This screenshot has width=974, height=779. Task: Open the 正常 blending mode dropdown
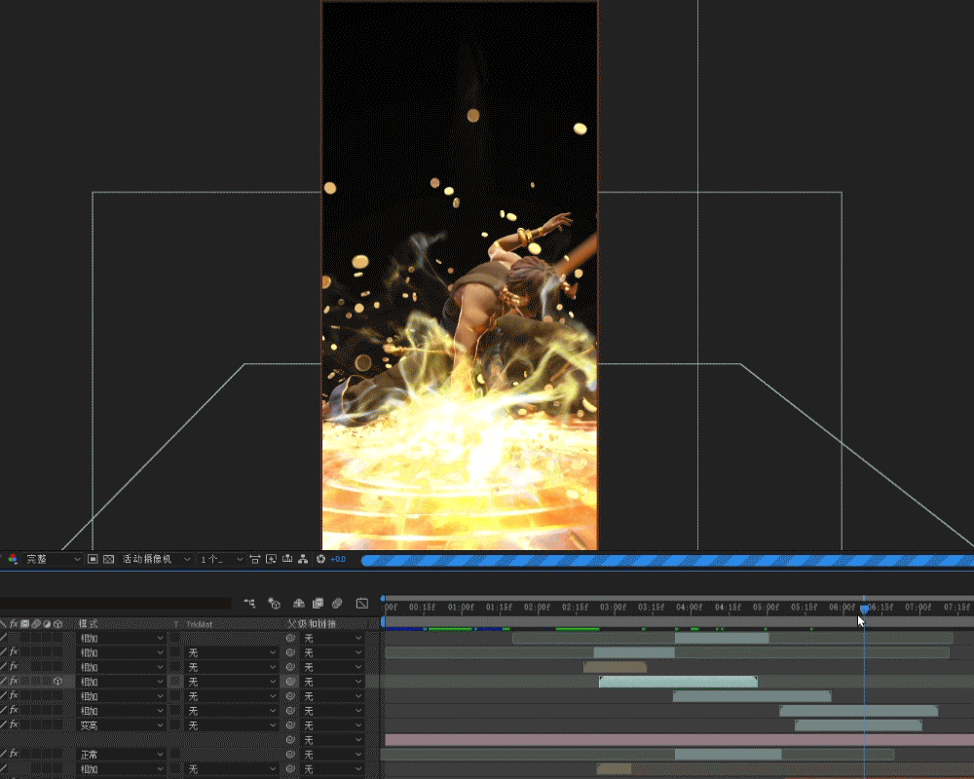[x=122, y=754]
